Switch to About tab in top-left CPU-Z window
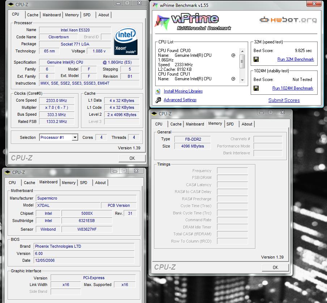Screen dimensions: 327x303 [x=104, y=15]
